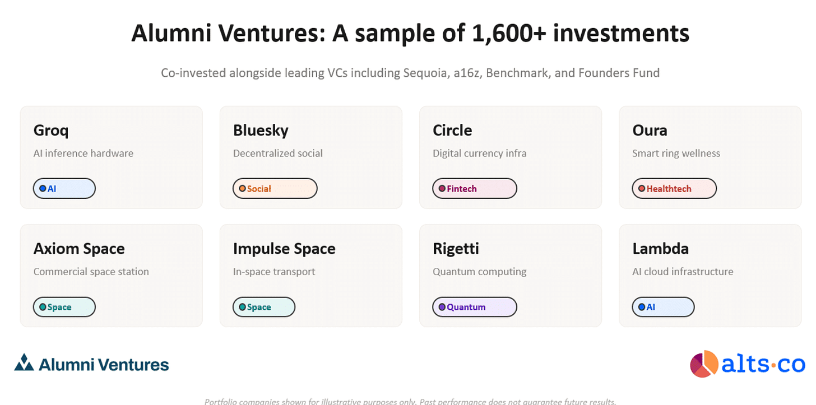This screenshot has height=405, width=816.
Task: Click the Alumni Ventures wordmark text
Action: (104, 365)
